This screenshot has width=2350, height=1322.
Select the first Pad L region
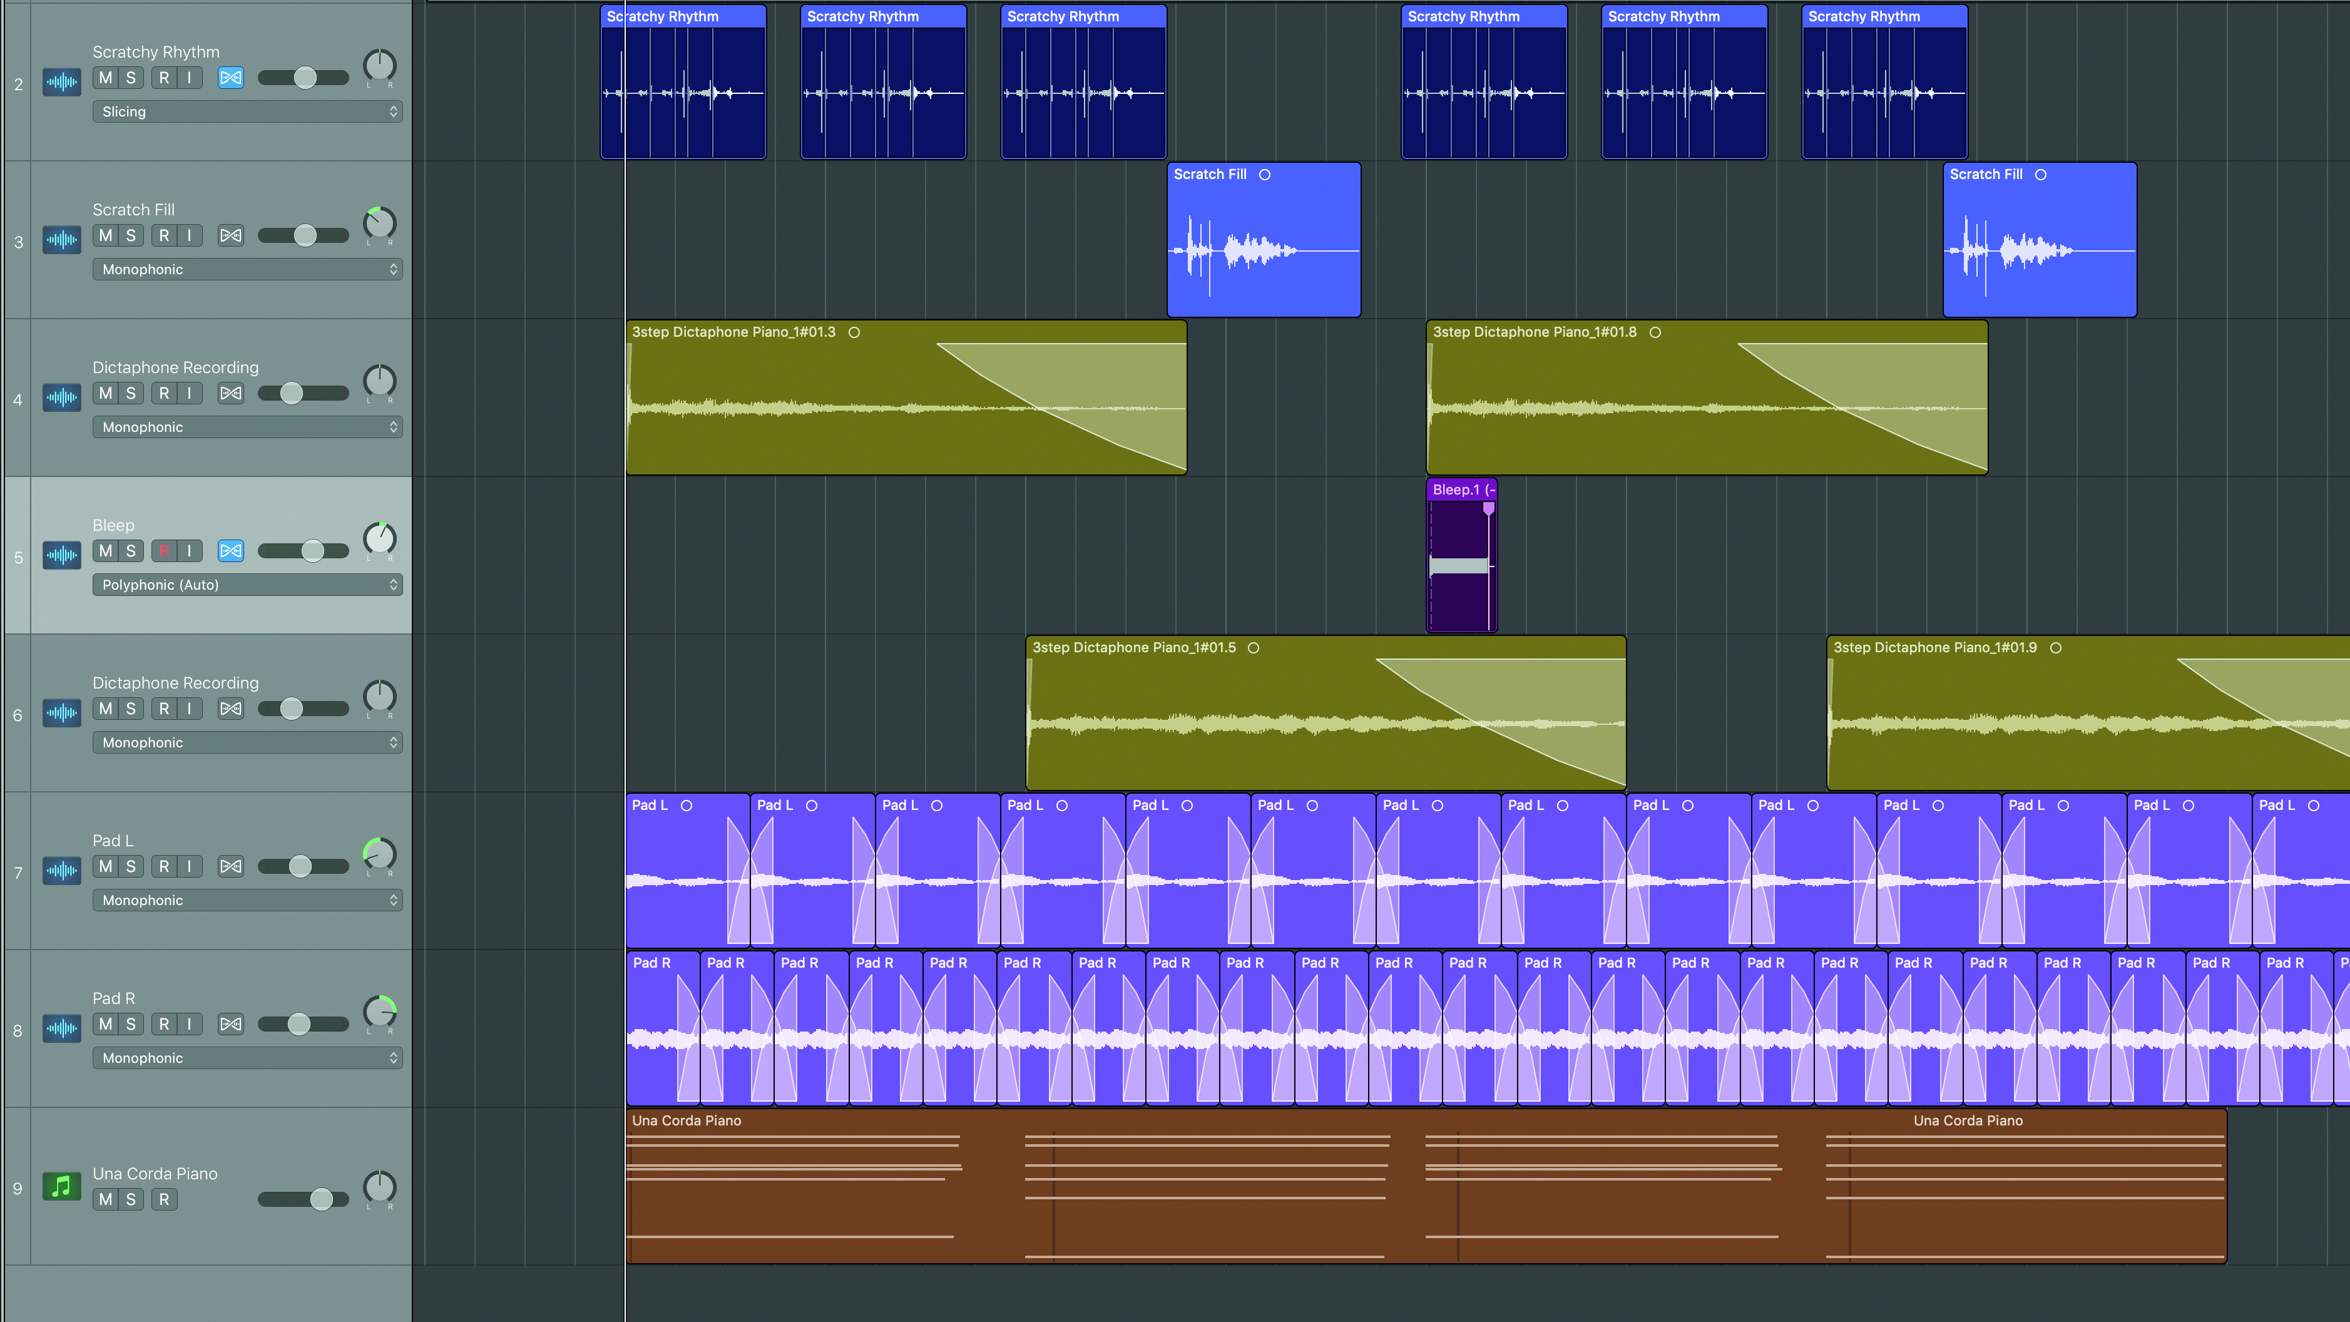688,871
